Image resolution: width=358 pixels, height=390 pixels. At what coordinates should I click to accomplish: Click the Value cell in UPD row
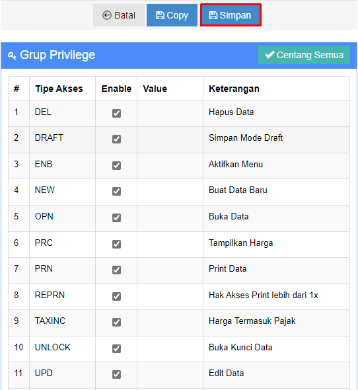[170, 375]
